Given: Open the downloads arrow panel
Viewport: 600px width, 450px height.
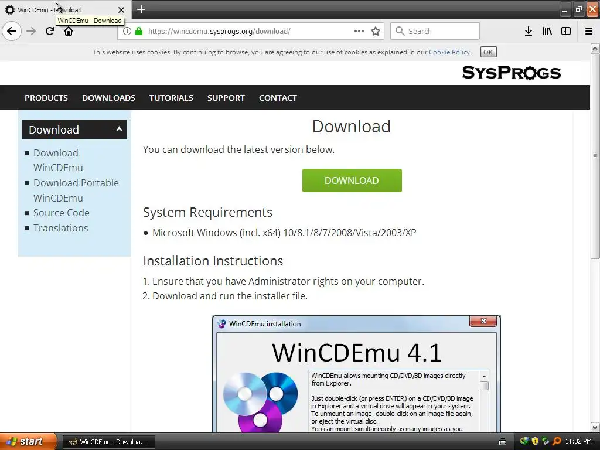Looking at the screenshot, I should (529, 32).
